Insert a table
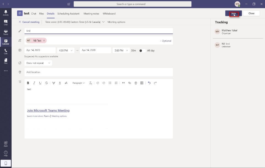Screen dimensions: 265x168 [x=142, y=83]
